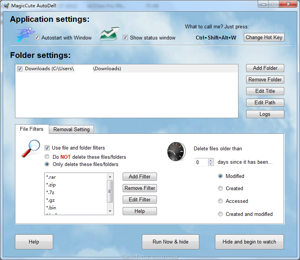The height and width of the screenshot is (260, 300).
Task: Click the Remove Folder button
Action: (x=265, y=79)
